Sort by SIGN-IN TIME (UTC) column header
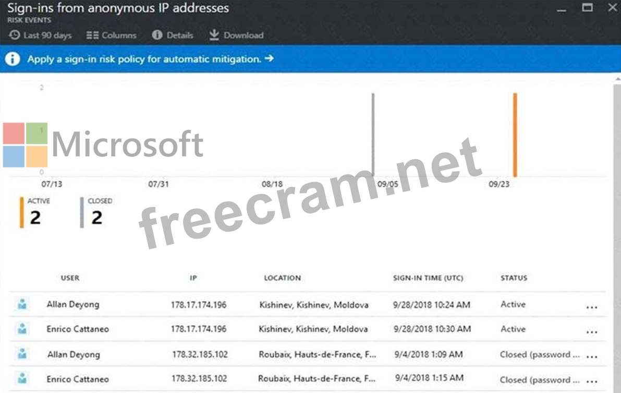This screenshot has height=393, width=621. [x=428, y=278]
